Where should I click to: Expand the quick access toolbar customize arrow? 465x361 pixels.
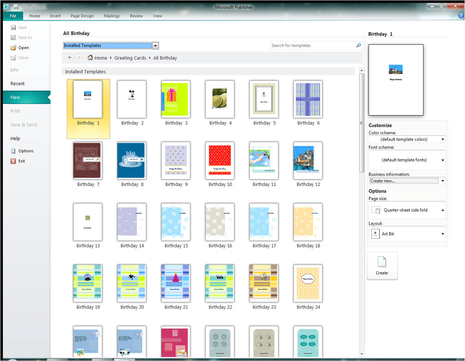click(x=47, y=7)
